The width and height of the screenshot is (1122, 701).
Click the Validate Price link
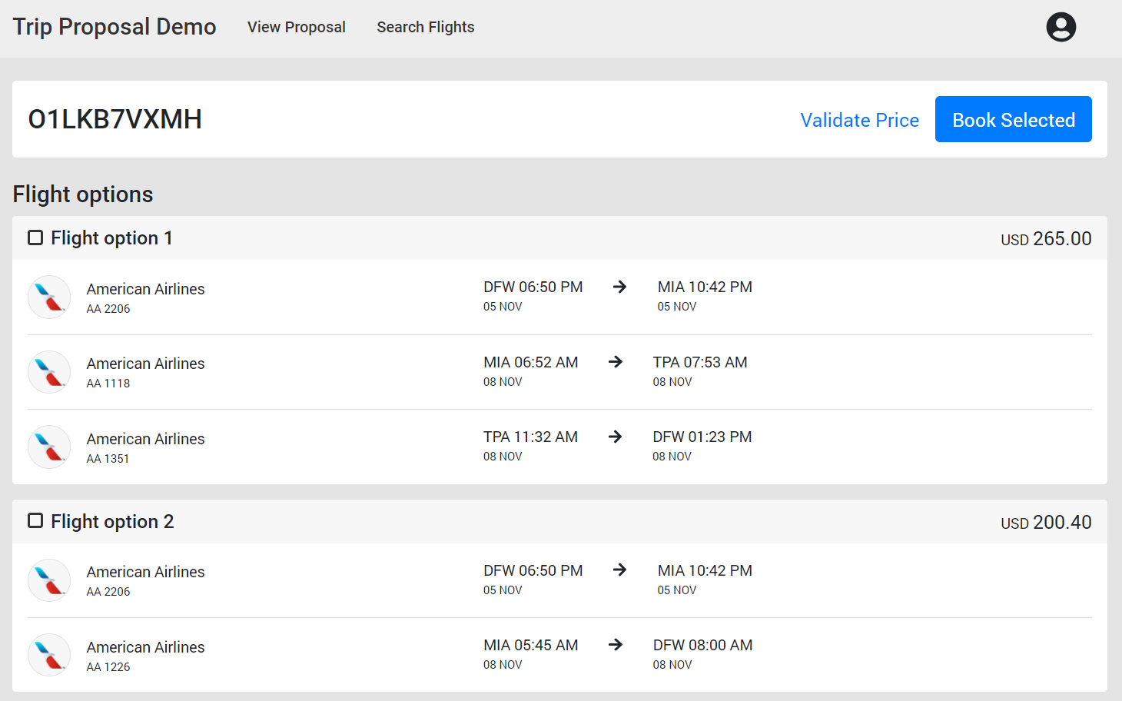(x=859, y=120)
